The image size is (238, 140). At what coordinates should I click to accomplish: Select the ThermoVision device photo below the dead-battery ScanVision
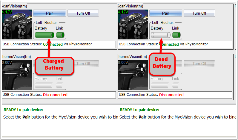133,75
